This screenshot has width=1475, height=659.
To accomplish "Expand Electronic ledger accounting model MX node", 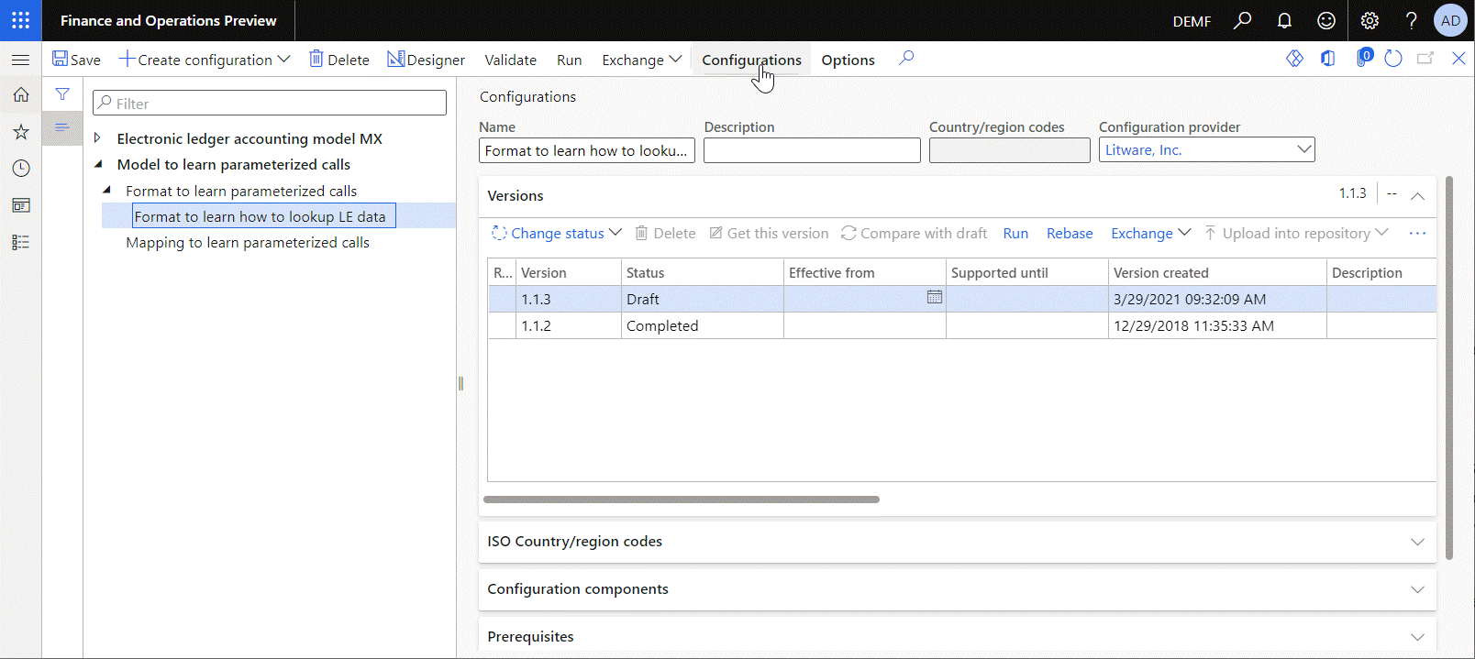I will pos(97,138).
